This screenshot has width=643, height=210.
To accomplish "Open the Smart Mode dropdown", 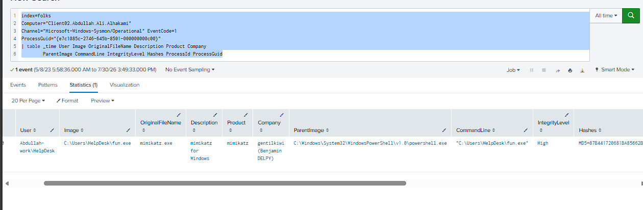I will coord(615,70).
